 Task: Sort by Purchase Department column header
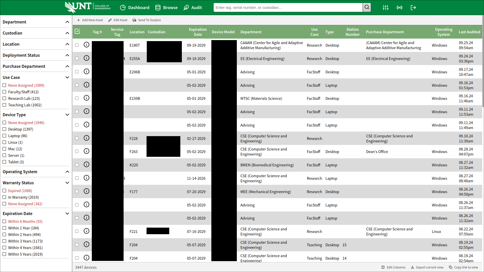pos(385,32)
